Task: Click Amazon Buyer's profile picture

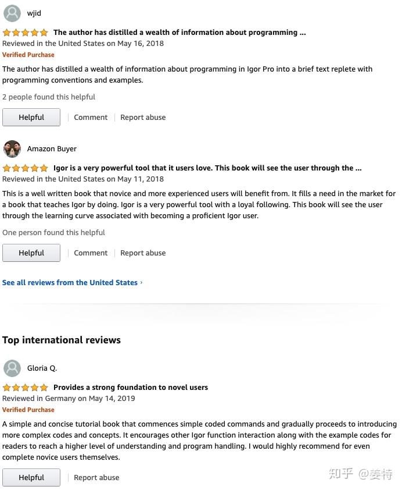Action: (x=12, y=149)
